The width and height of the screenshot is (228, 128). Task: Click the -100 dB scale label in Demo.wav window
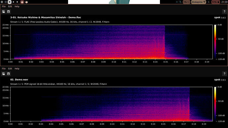(221, 115)
